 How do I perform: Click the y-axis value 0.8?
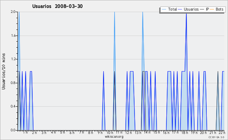(13, 83)
